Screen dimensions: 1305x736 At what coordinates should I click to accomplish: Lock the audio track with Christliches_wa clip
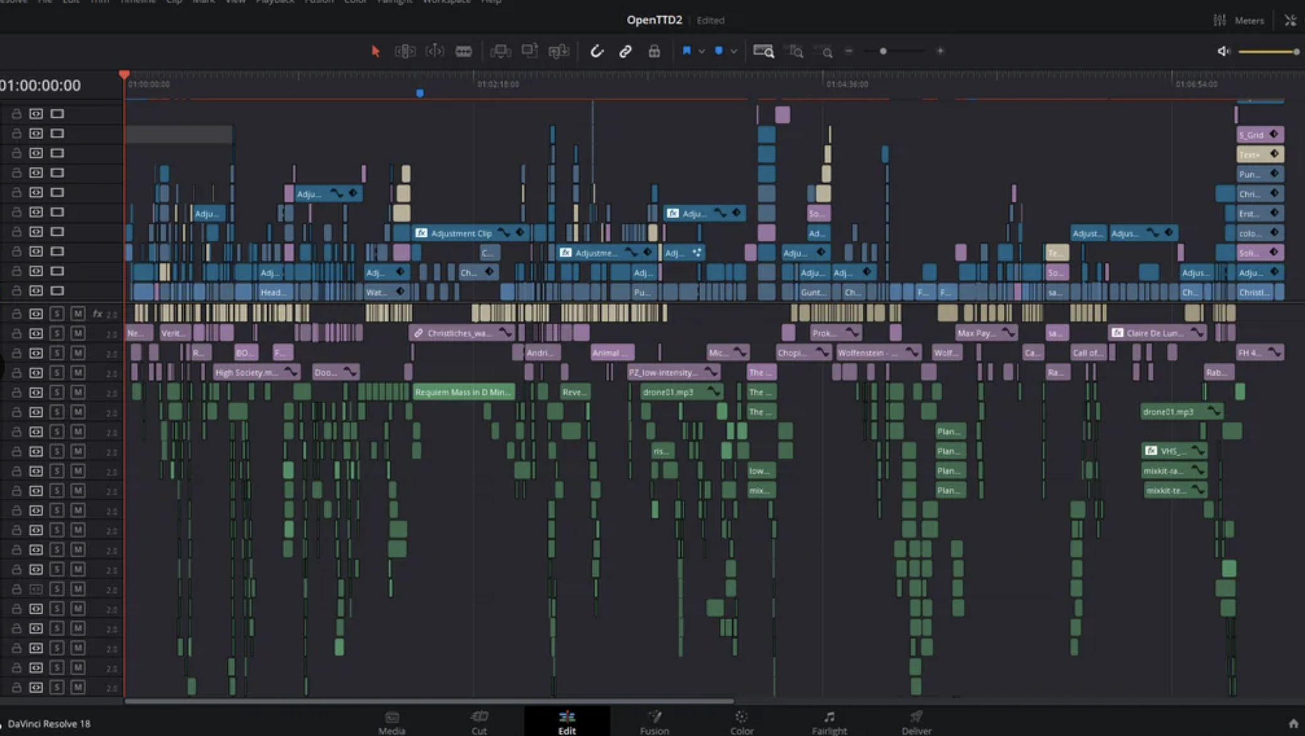pyautogui.click(x=16, y=333)
